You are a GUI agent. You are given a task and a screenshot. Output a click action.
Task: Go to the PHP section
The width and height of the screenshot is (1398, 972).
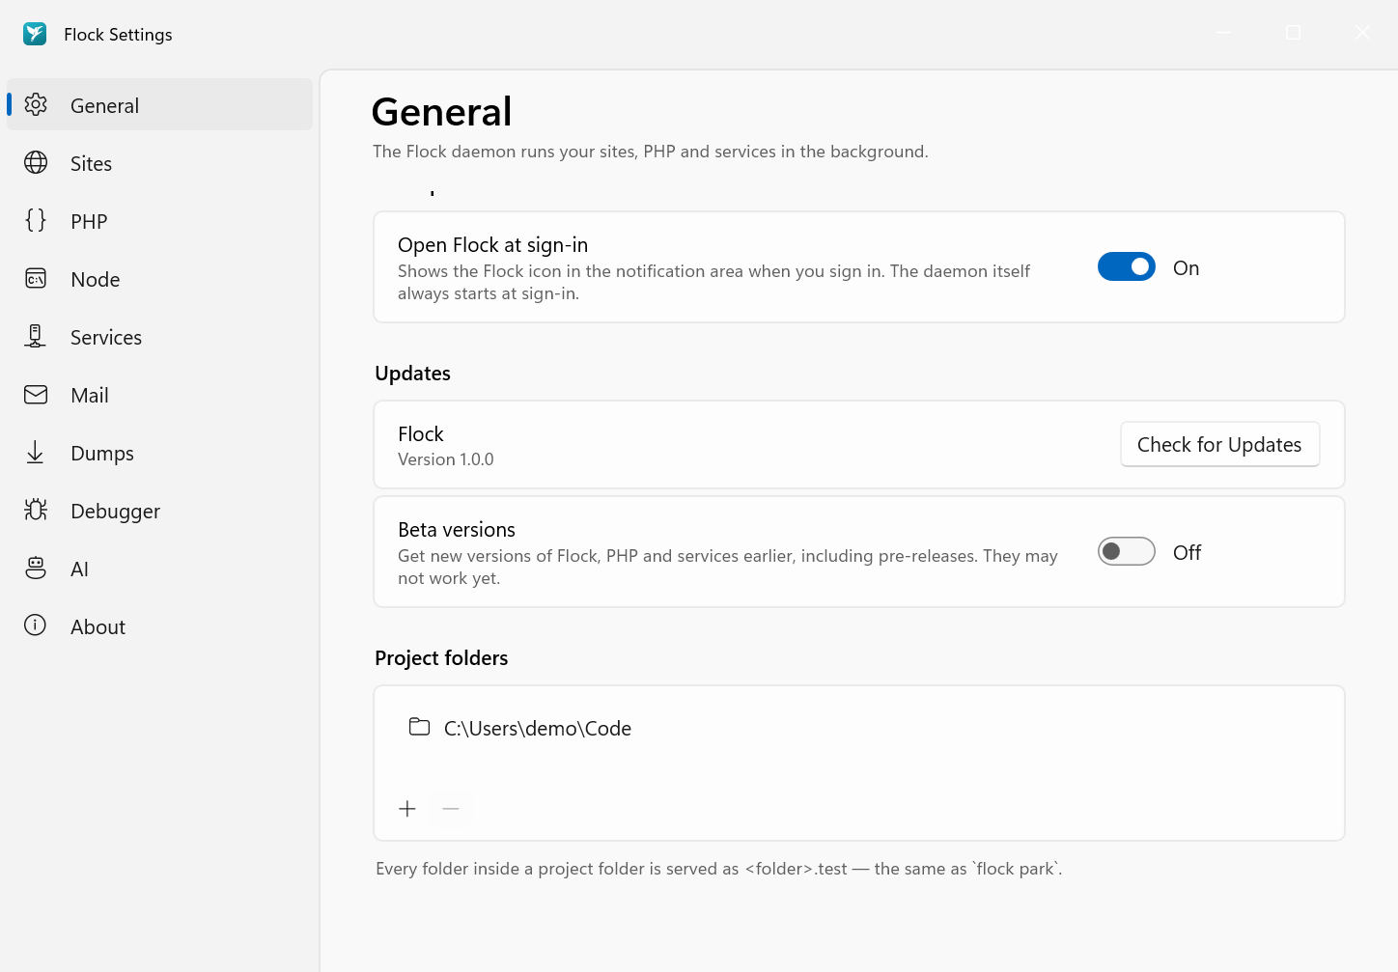(x=160, y=221)
